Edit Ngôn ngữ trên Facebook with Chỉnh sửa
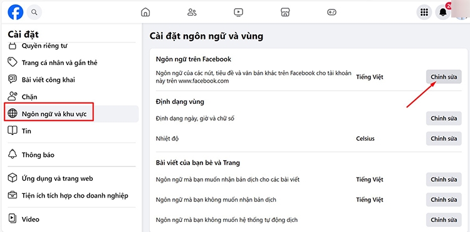This screenshot has height=232, width=470. click(x=444, y=77)
